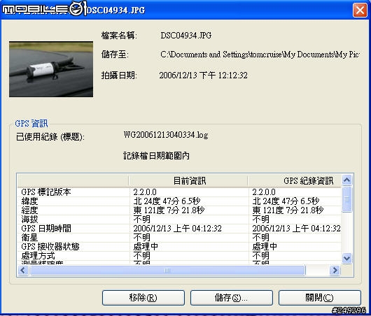
Task: Select the GPS 標記版本 row
Action: pos(179,192)
